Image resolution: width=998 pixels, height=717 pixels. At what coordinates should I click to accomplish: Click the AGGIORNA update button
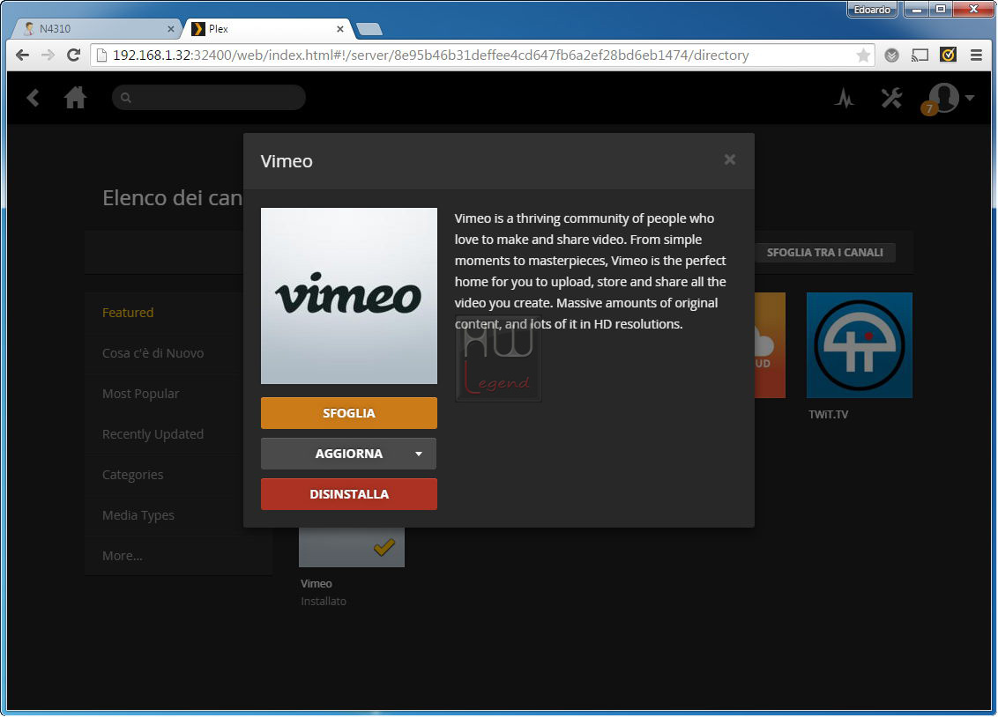coord(349,454)
